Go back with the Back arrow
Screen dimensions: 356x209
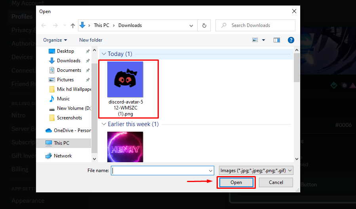click(44, 25)
